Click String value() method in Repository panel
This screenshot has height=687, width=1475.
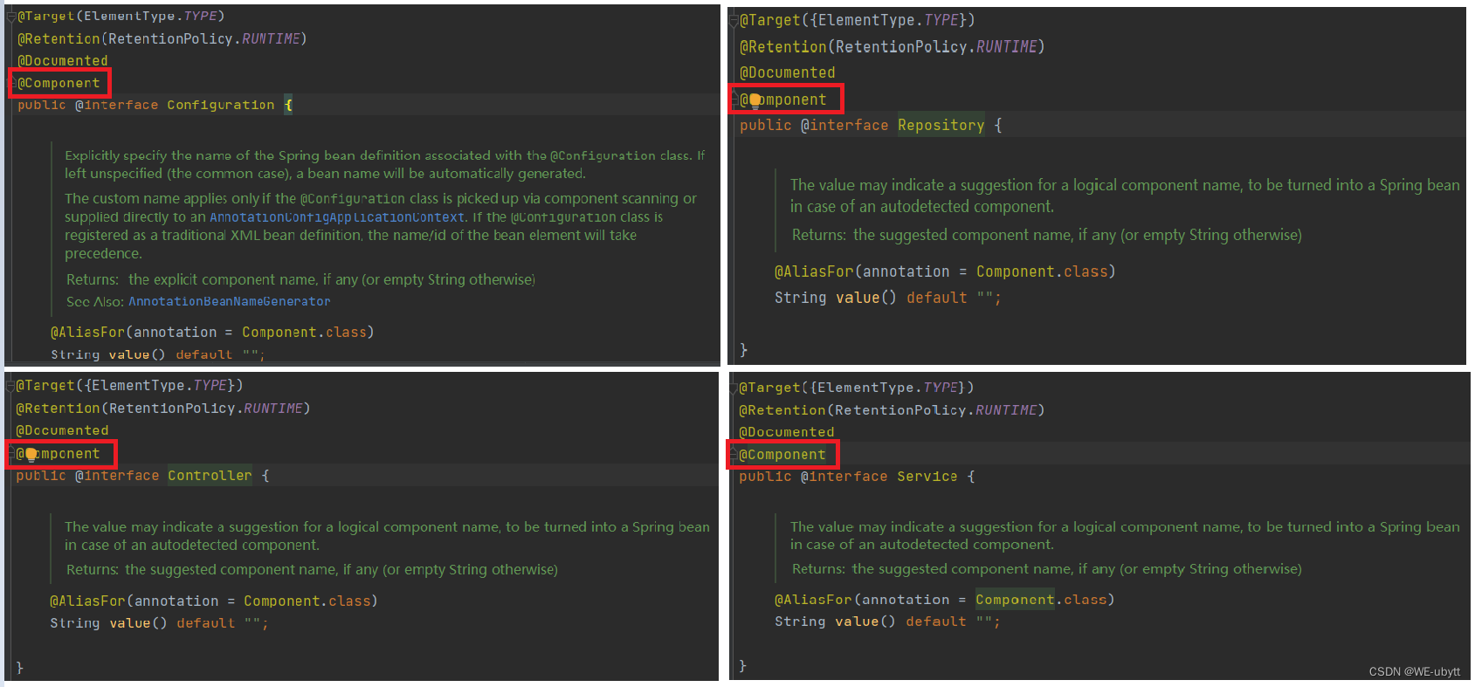click(887, 298)
